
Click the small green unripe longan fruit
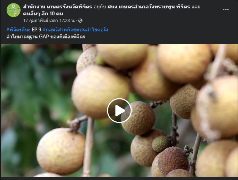[161, 144]
